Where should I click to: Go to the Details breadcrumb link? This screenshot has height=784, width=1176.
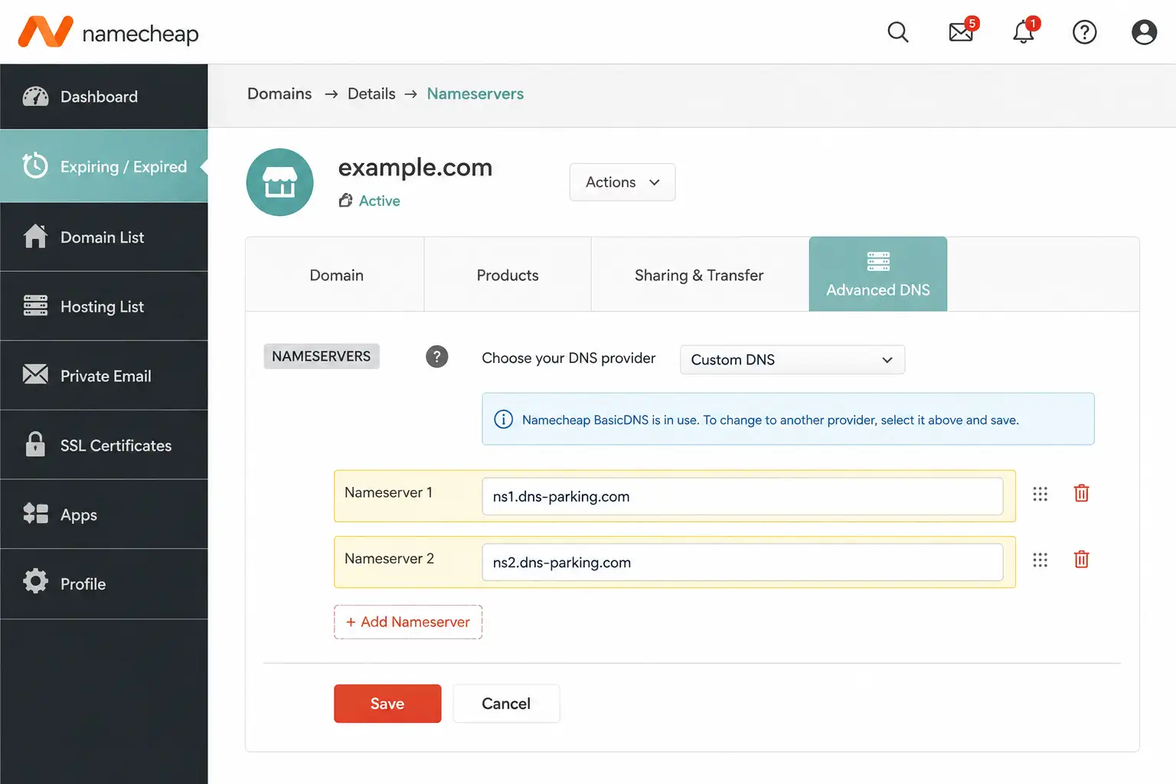[371, 93]
